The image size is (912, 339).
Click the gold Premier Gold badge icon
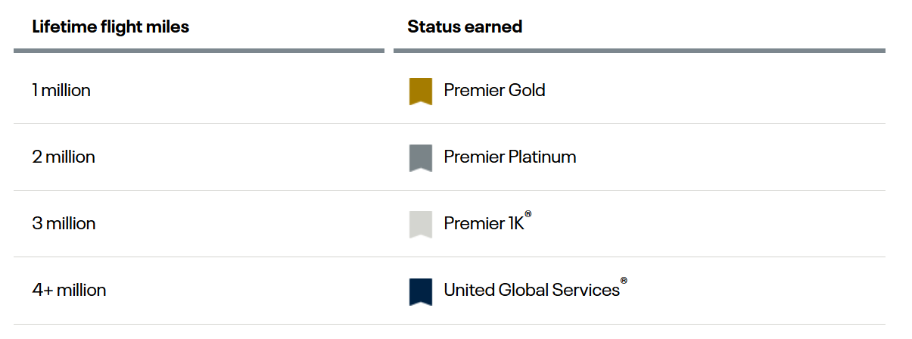coord(421,91)
